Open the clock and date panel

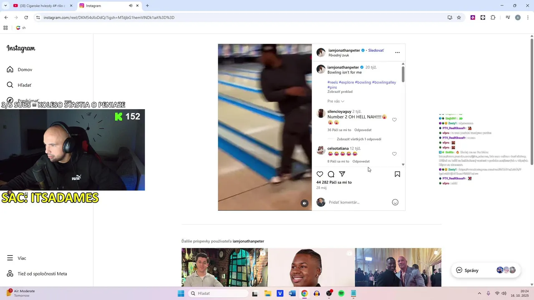coord(519,293)
